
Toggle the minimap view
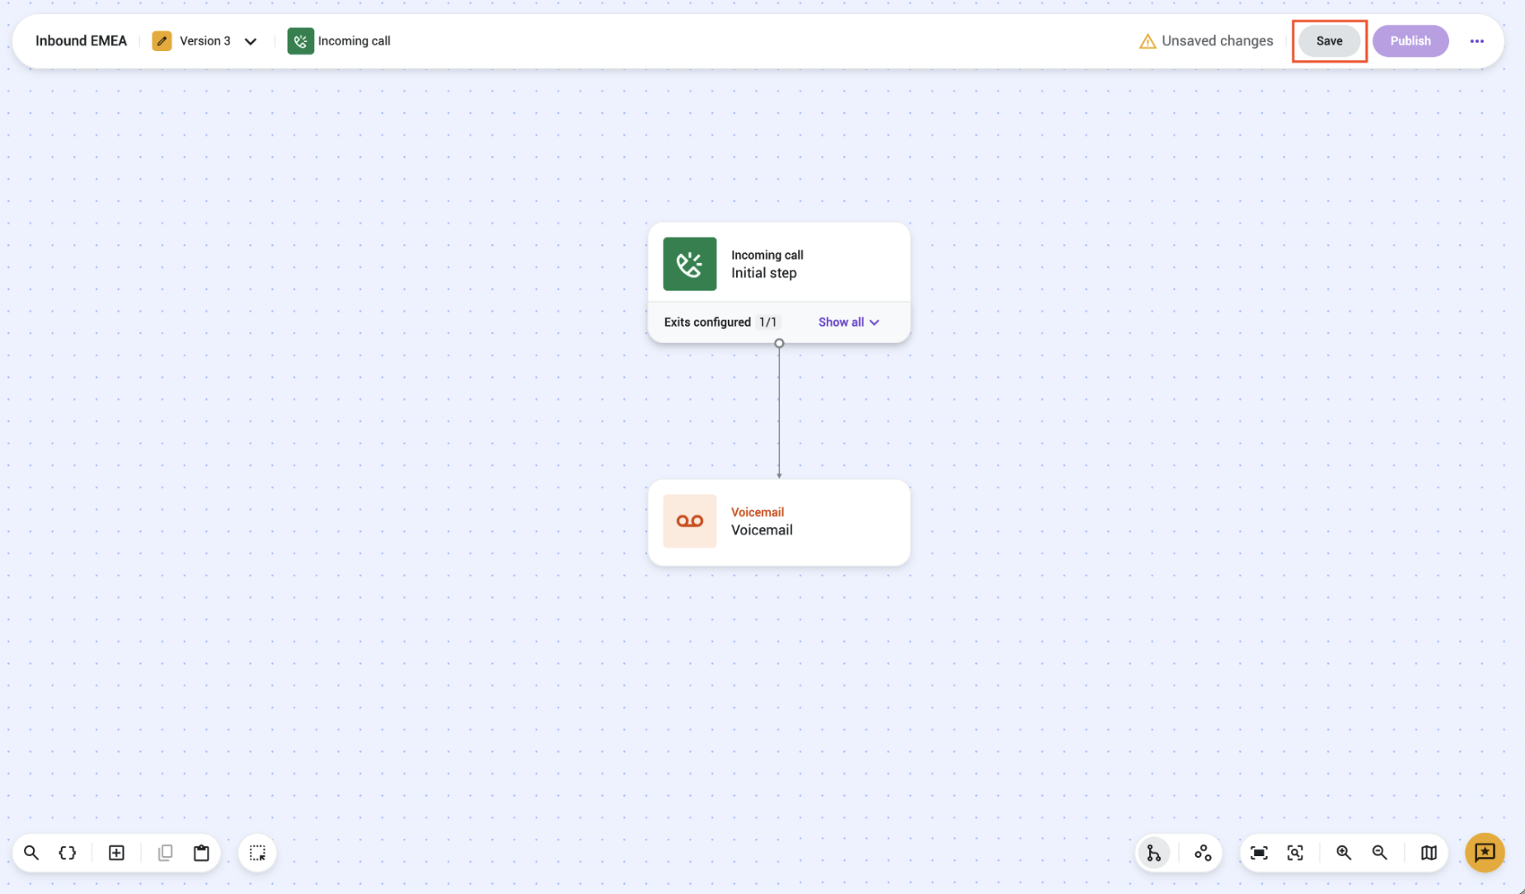(x=1429, y=853)
